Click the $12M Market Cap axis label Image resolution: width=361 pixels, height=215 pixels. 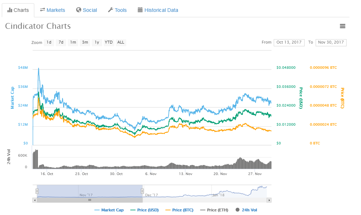(x=23, y=125)
